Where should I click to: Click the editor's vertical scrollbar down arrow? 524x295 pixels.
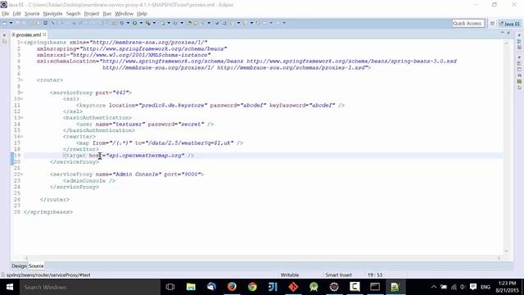point(506,252)
